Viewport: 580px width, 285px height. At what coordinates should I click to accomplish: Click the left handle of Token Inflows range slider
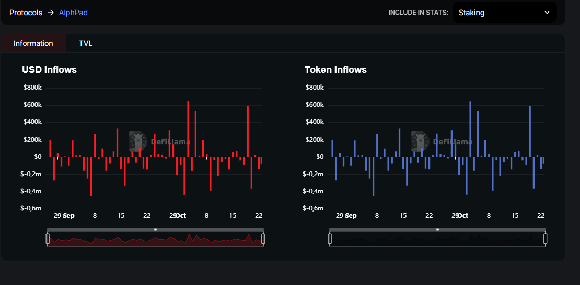[x=329, y=239]
